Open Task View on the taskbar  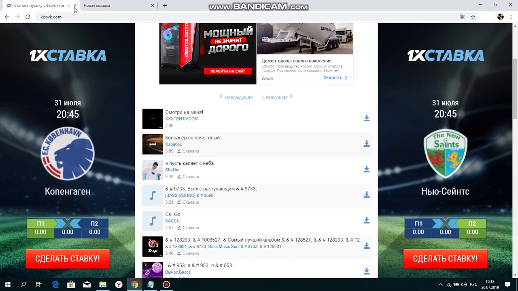(39, 285)
